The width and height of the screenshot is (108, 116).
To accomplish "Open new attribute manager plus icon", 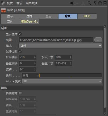I will point(105,3).
